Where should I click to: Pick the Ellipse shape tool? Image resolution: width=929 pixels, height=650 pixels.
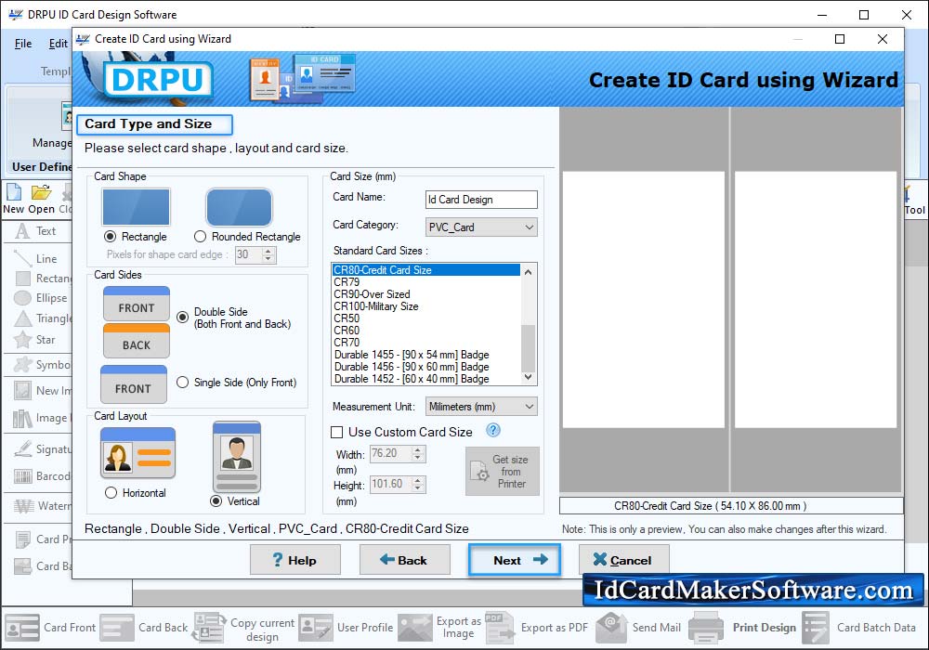[x=40, y=298]
